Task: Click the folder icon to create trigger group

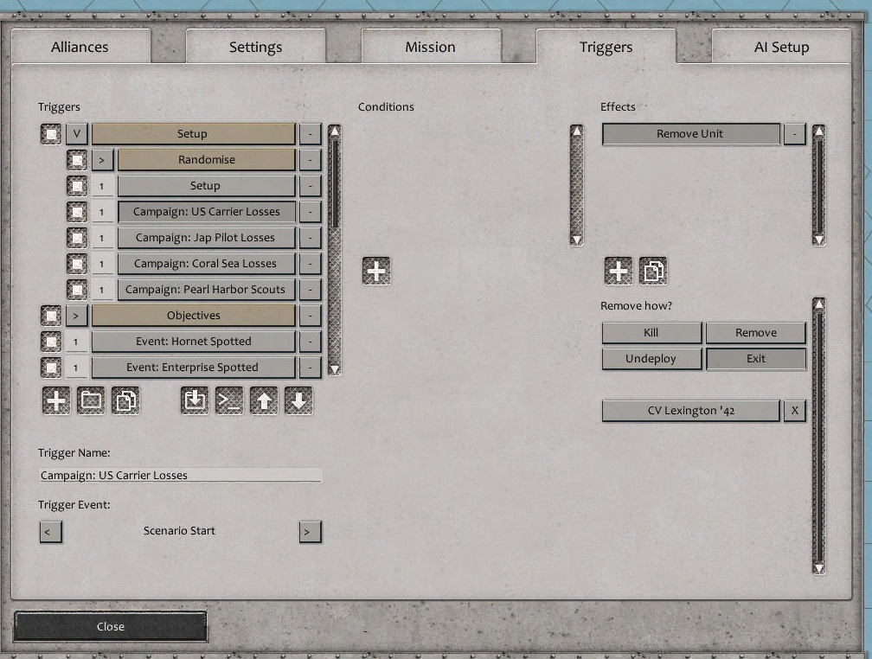Action: [90, 400]
